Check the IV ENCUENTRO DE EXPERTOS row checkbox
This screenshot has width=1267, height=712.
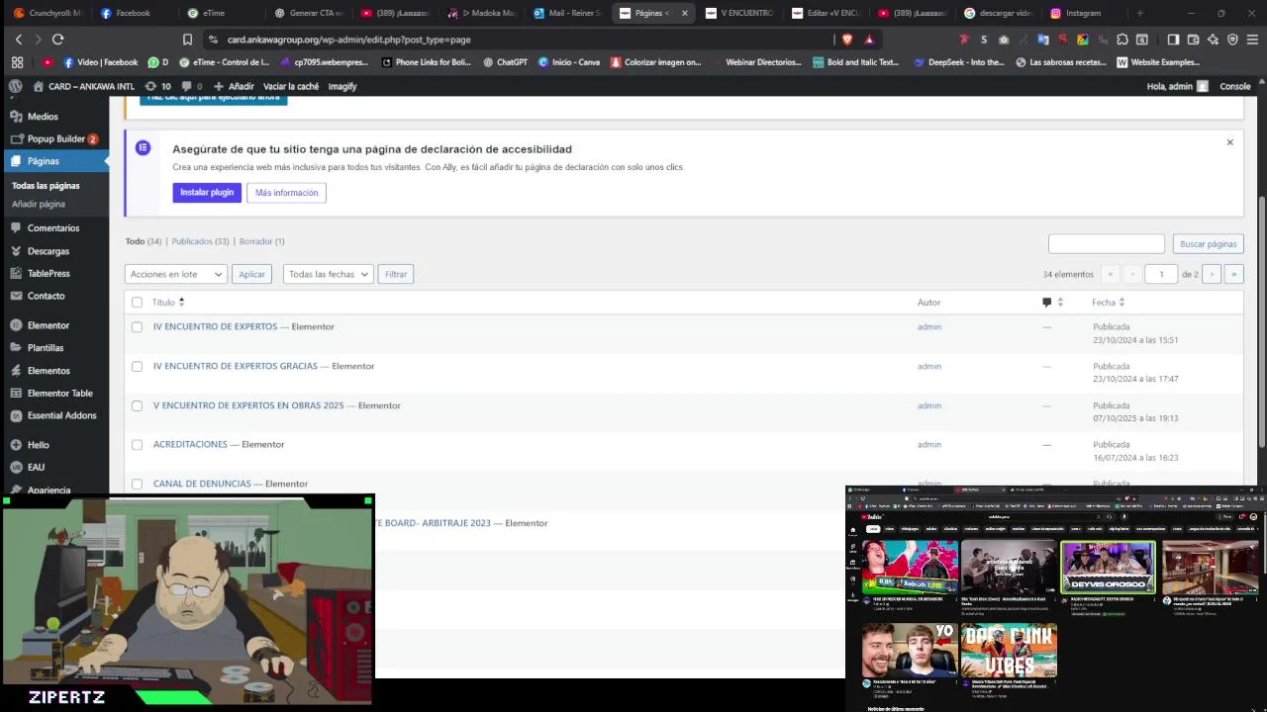[x=137, y=326]
